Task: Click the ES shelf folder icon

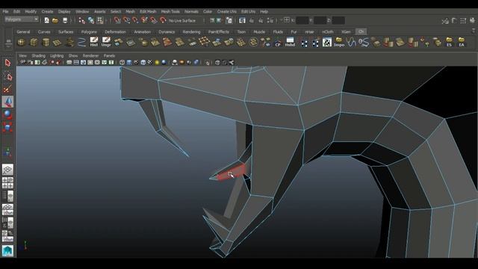Action: 449,42
